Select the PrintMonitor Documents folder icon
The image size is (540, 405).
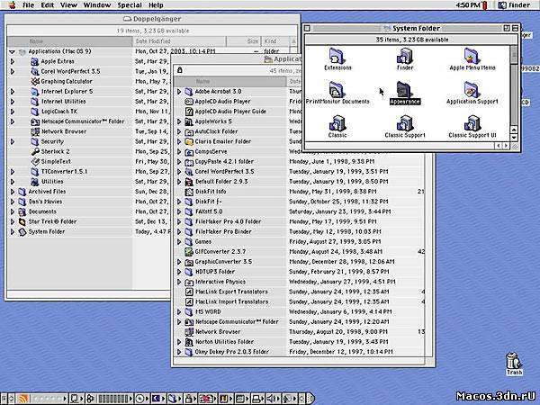pos(337,90)
